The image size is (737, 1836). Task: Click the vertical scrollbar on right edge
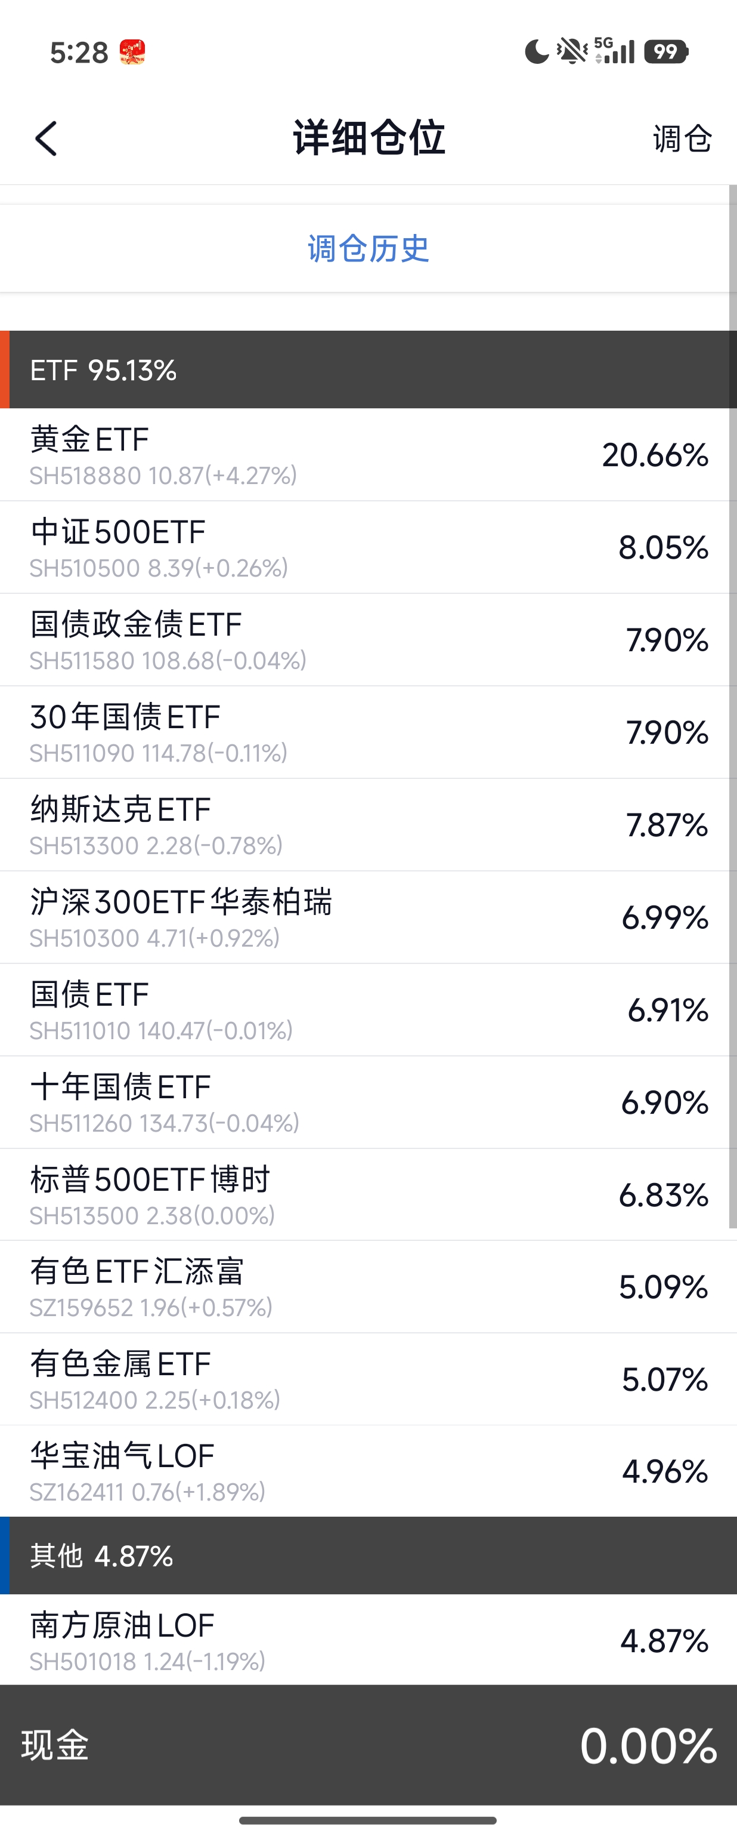click(732, 706)
